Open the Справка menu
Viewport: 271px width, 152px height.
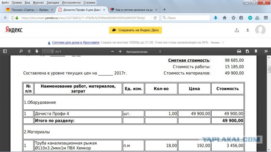click(89, 3)
